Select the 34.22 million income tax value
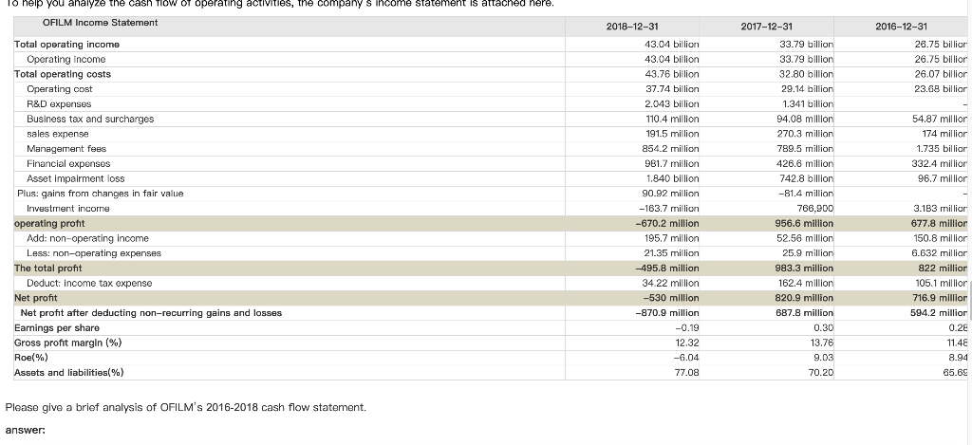972x445 pixels. click(671, 283)
